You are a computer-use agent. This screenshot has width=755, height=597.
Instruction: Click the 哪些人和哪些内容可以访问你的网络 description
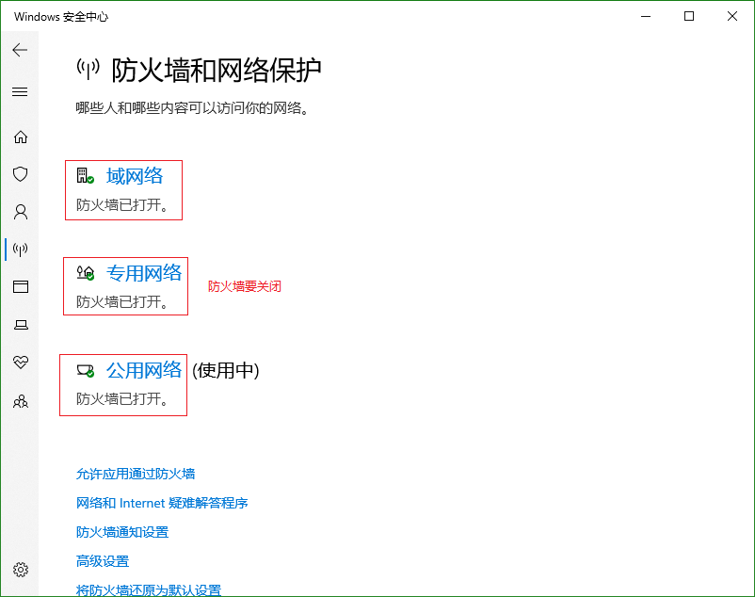(x=192, y=108)
